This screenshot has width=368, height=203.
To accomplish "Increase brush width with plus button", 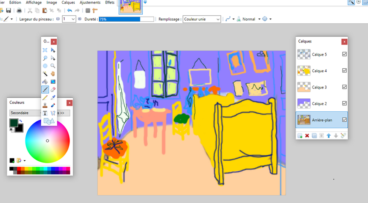I will coord(80,19).
